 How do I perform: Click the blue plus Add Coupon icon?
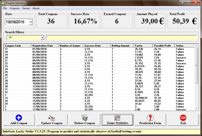[19, 118]
